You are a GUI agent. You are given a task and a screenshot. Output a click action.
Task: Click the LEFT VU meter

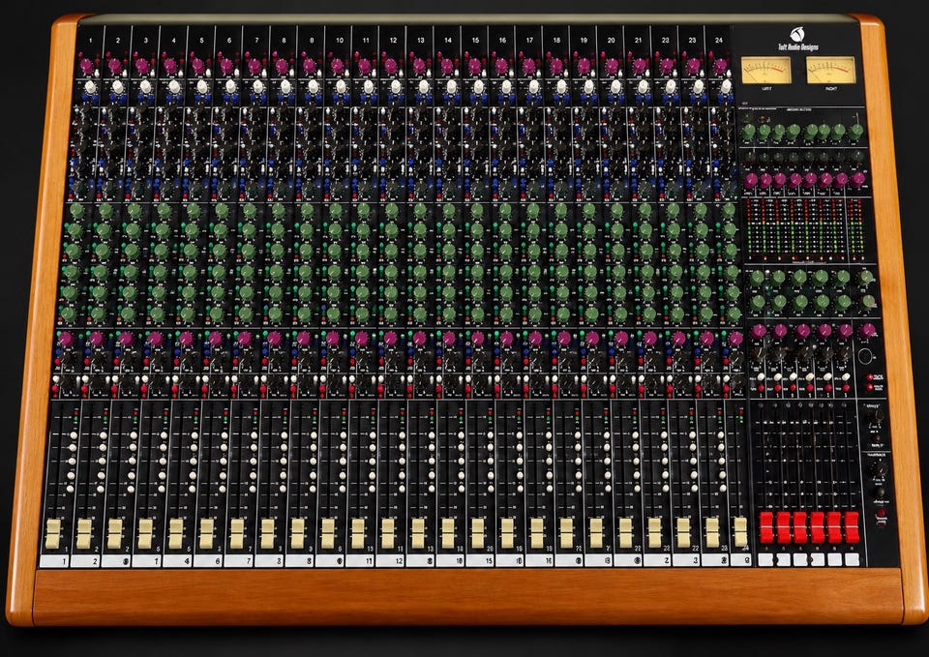[766, 71]
